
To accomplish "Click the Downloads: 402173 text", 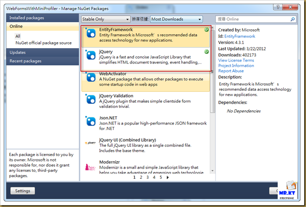I will (x=237, y=55).
